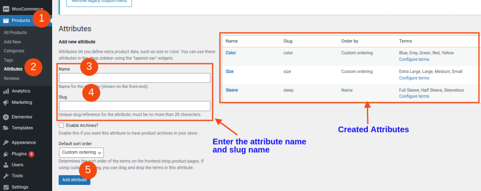Image resolution: width=481 pixels, height=191 pixels.
Task: Open the Default sort order dropdown
Action: click(x=81, y=152)
